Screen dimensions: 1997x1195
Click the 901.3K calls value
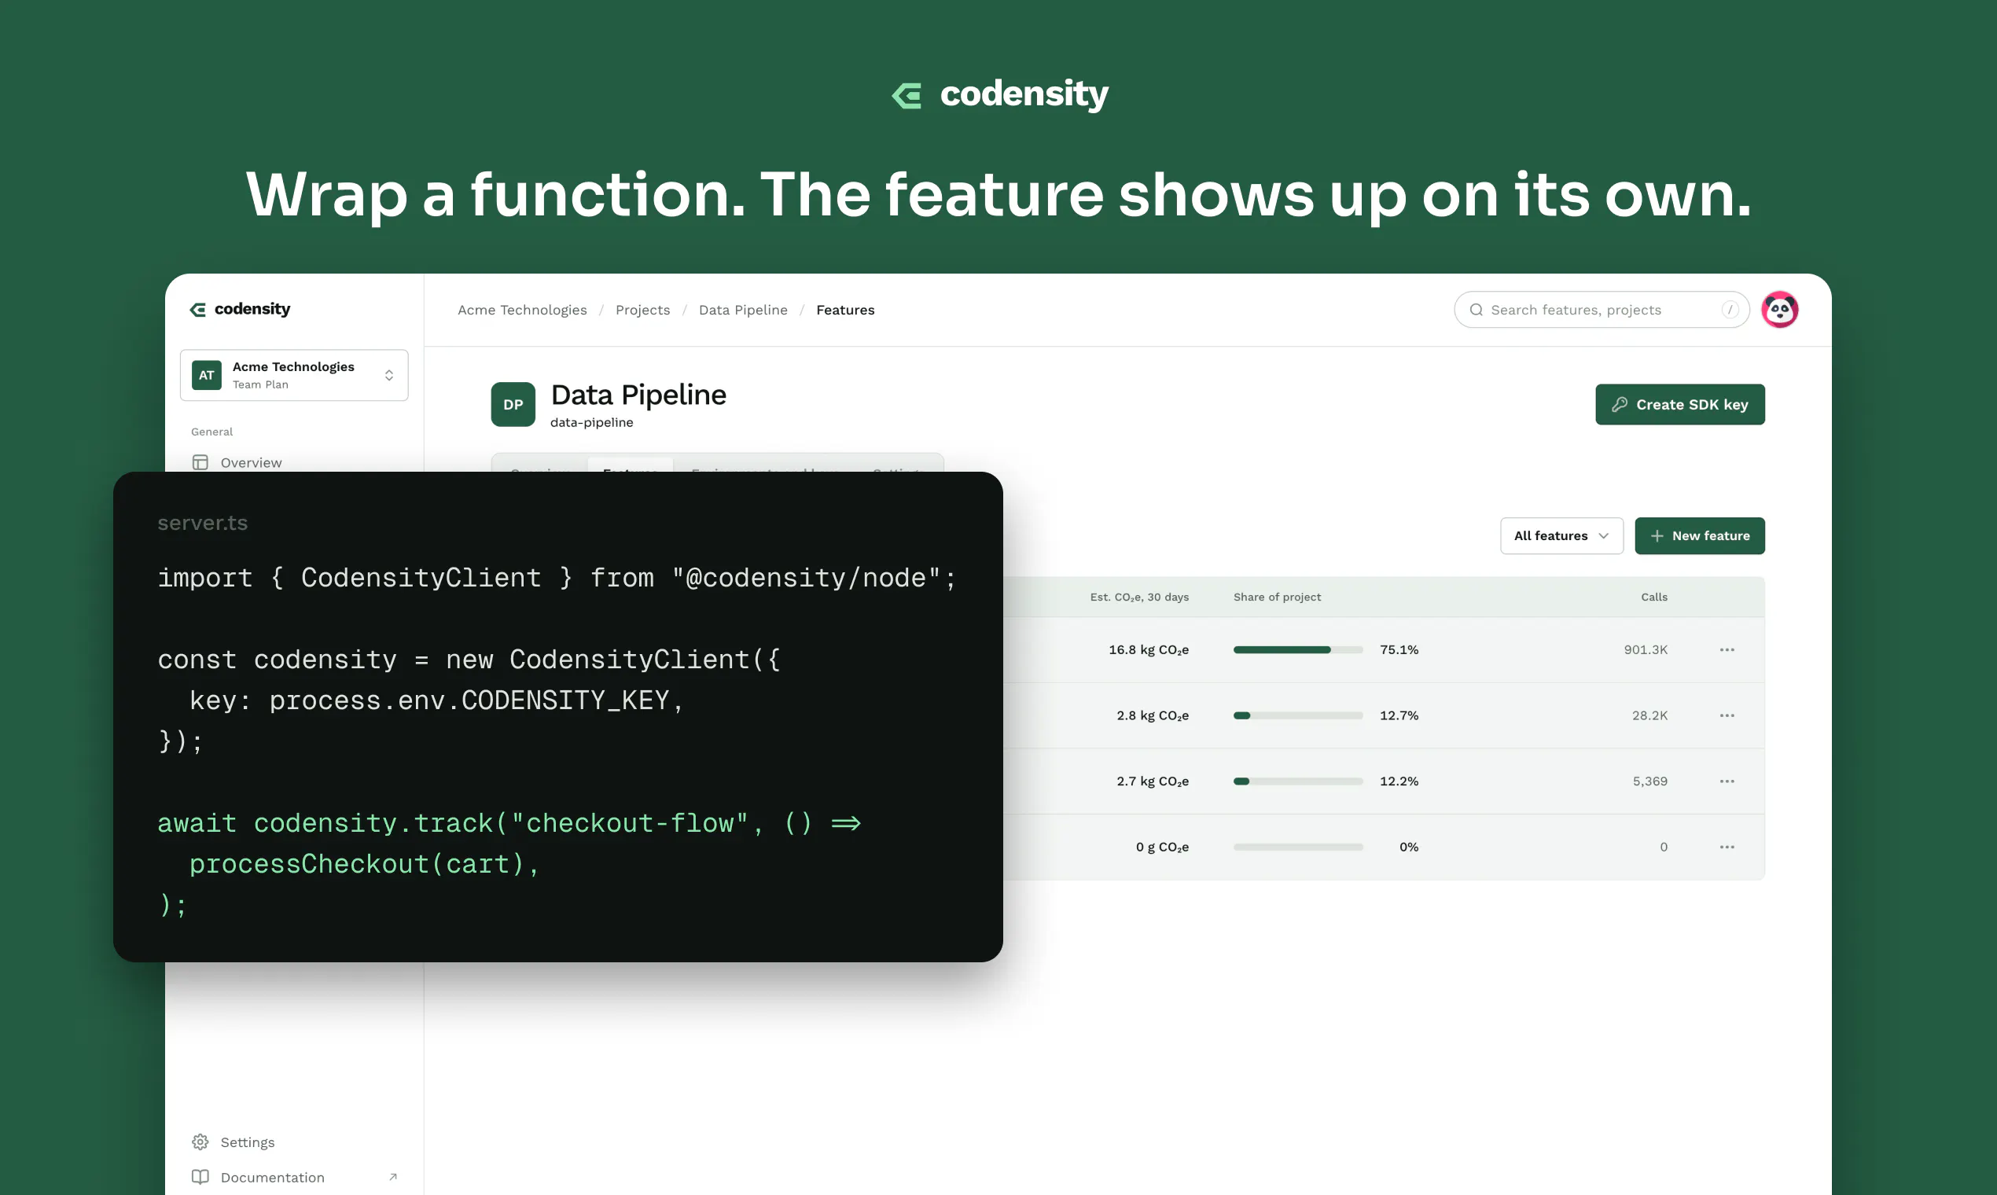(x=1645, y=650)
